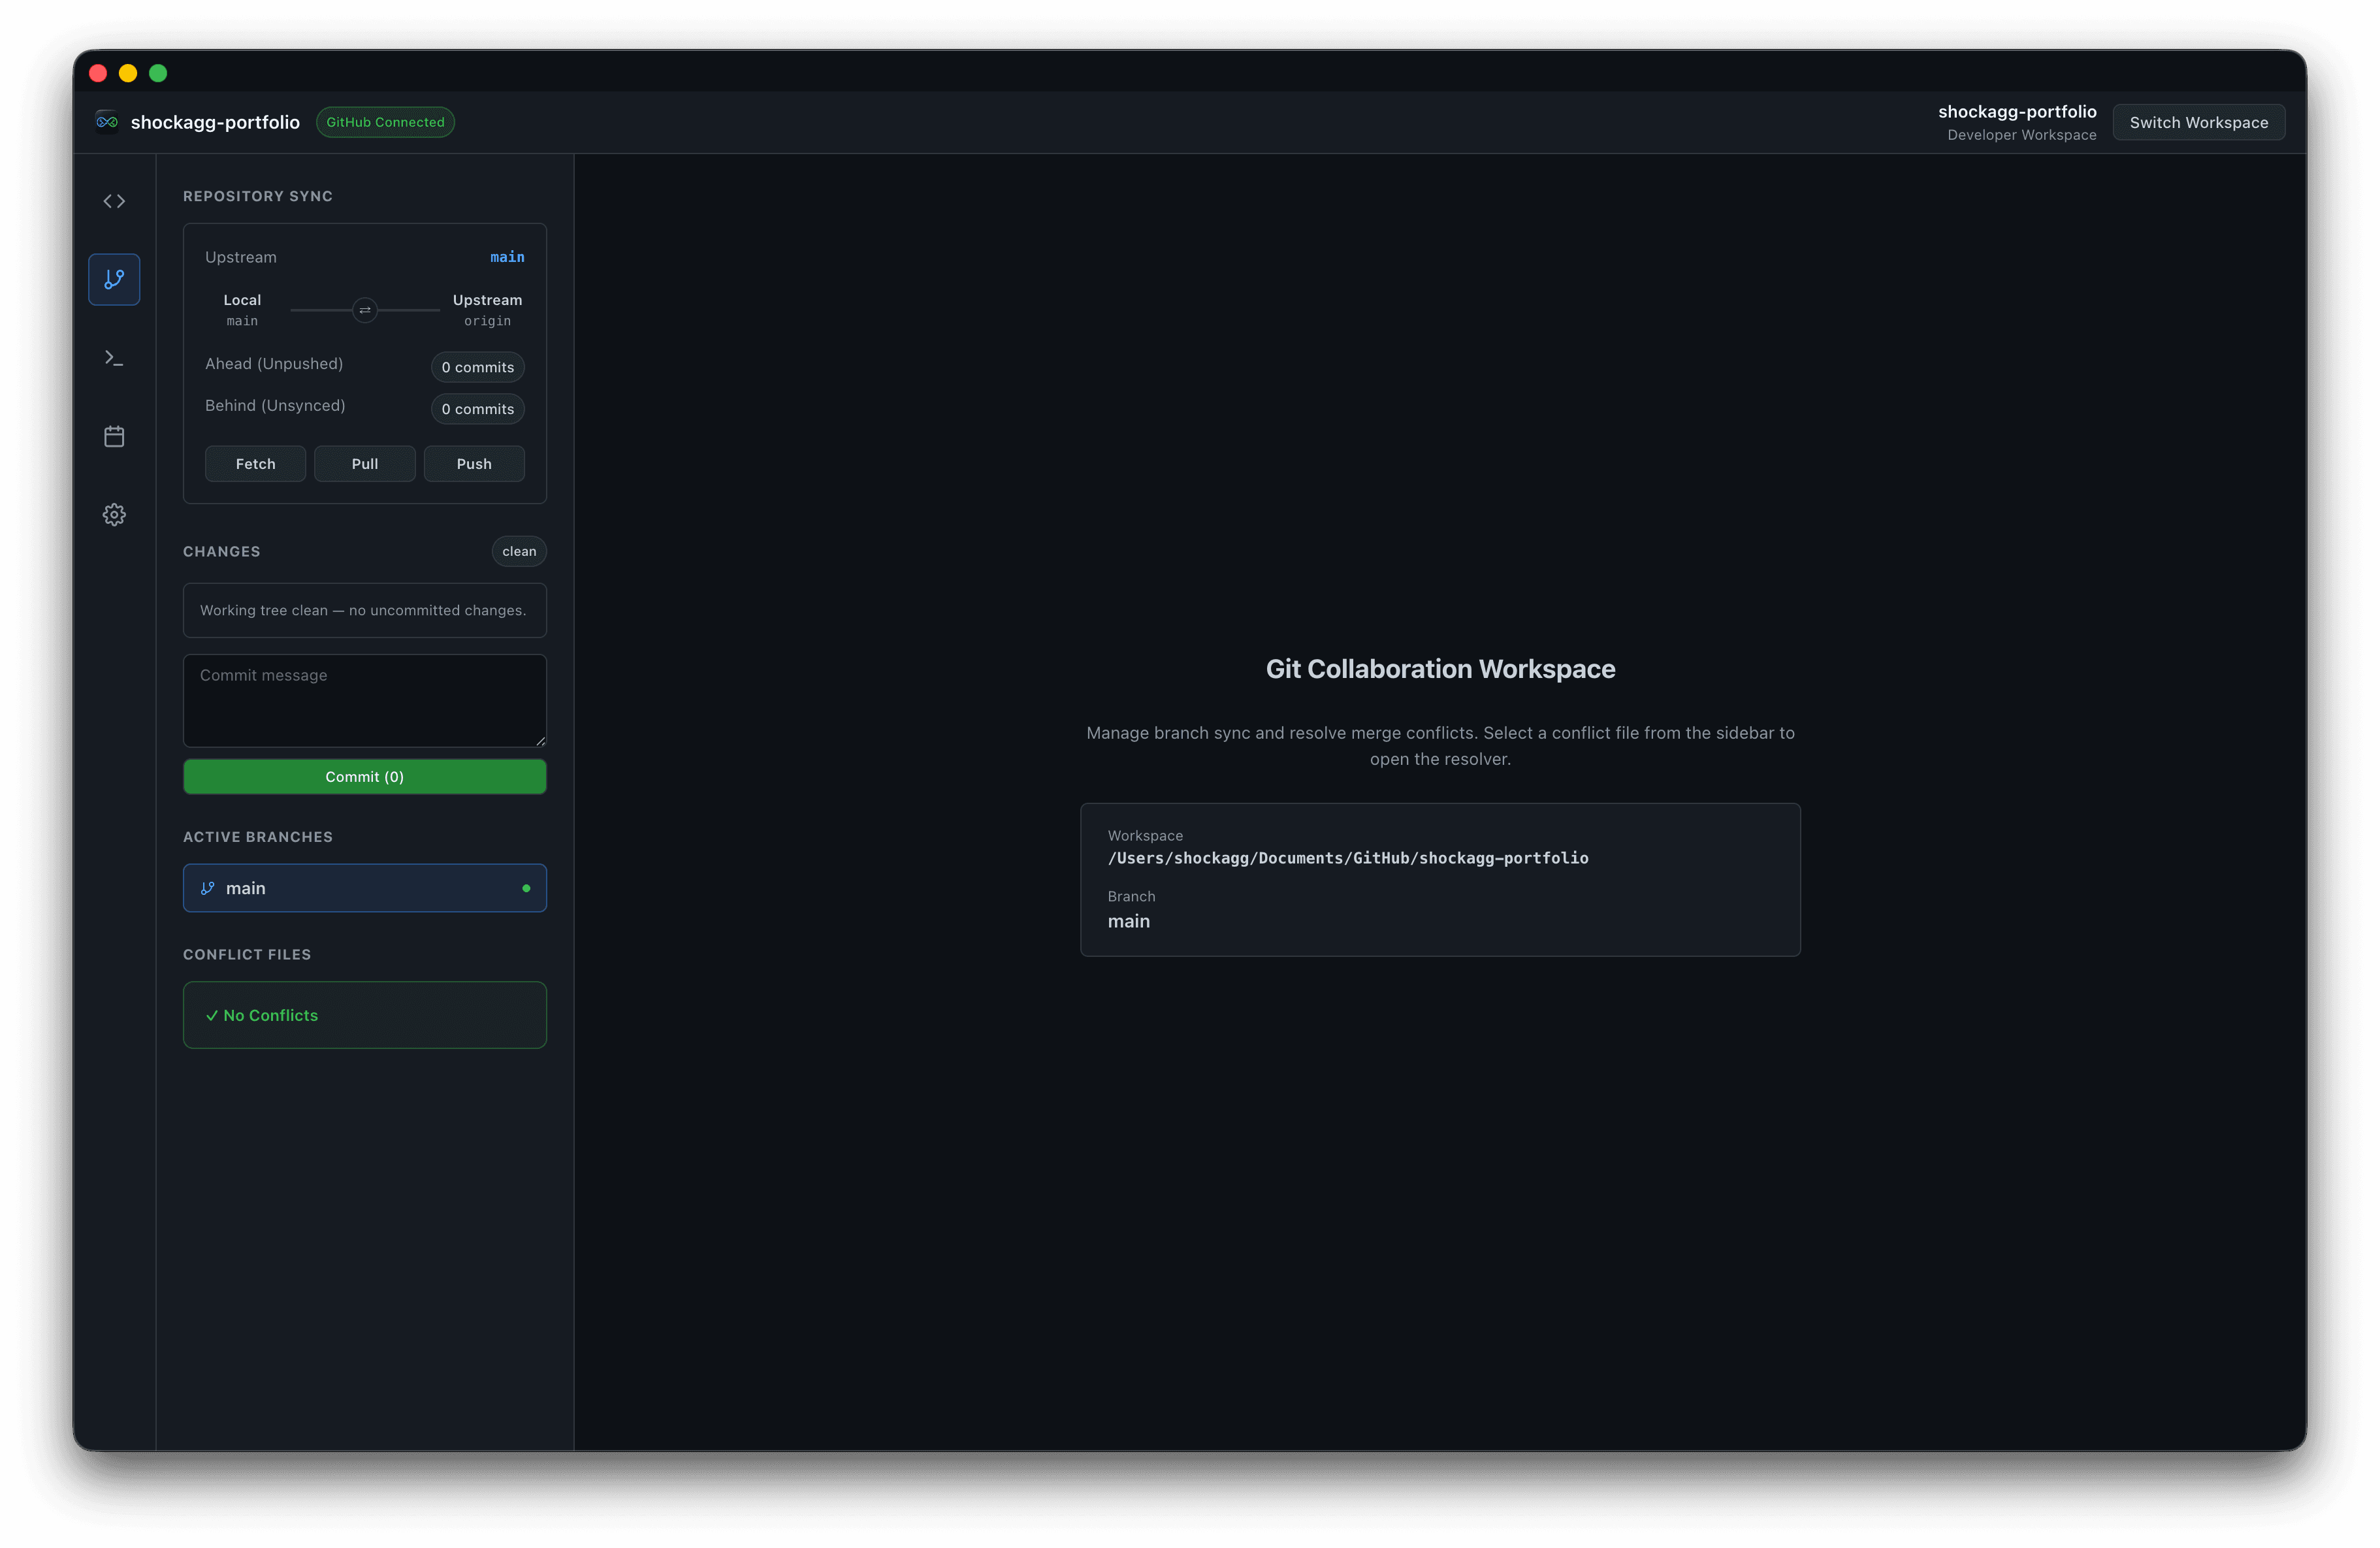Click the app logo beside shockagg-portfolio
The height and width of the screenshot is (1548, 2380).
pos(107,122)
